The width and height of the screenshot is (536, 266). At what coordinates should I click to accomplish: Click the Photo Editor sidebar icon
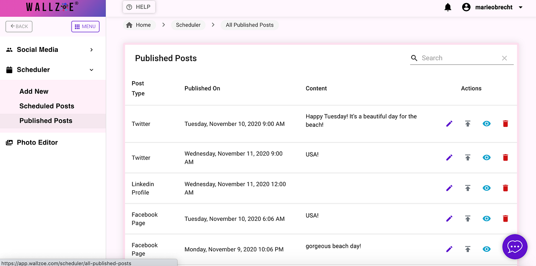click(x=9, y=143)
